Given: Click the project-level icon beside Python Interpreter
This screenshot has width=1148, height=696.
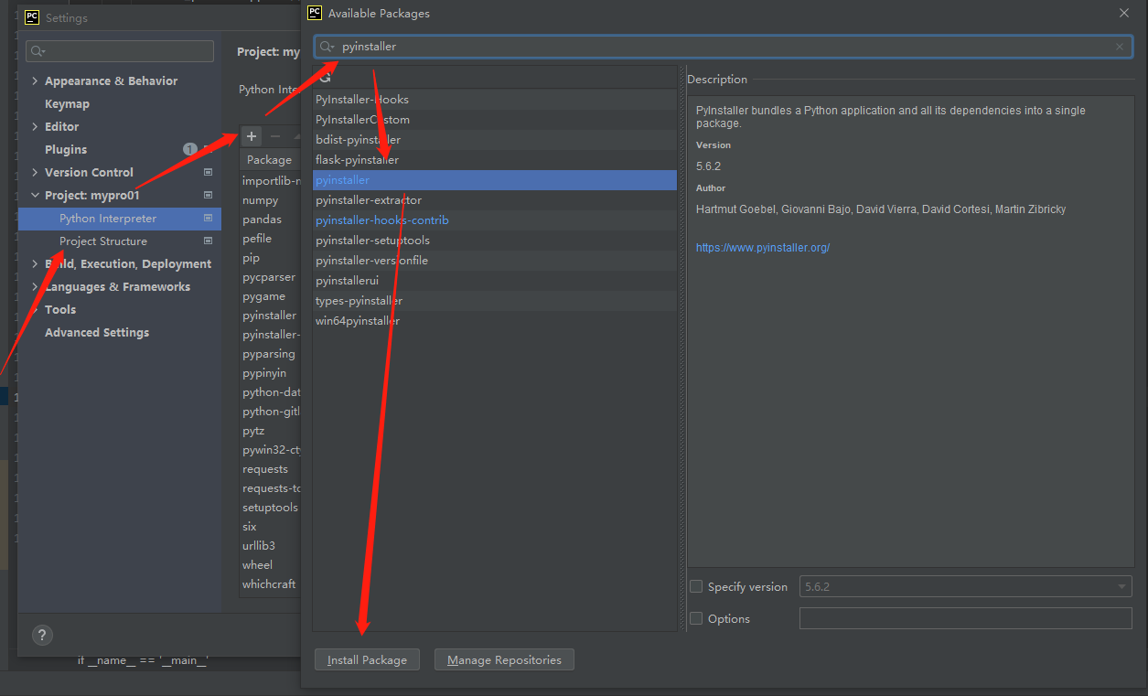Looking at the screenshot, I should click(x=208, y=219).
